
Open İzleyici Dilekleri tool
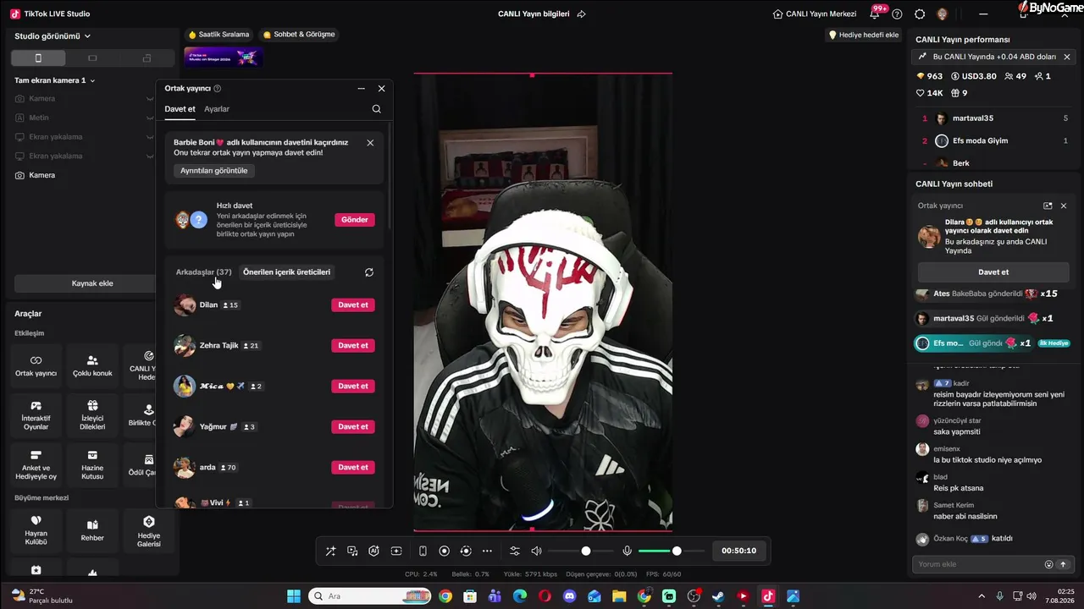point(92,415)
